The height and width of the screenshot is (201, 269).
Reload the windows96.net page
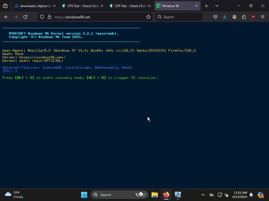(25, 17)
